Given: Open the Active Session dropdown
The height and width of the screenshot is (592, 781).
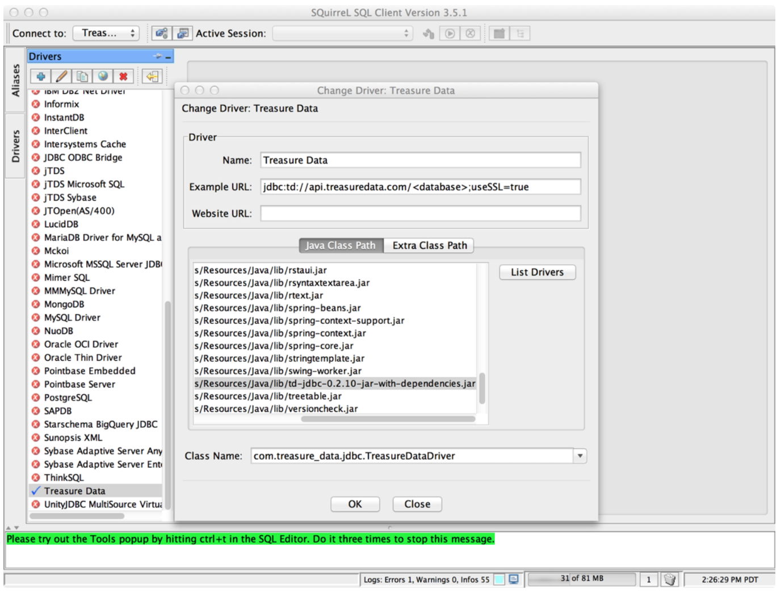Looking at the screenshot, I should pyautogui.click(x=342, y=34).
